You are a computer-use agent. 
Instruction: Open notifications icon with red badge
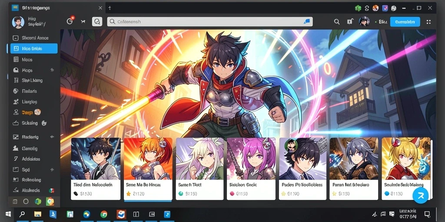tap(70, 21)
